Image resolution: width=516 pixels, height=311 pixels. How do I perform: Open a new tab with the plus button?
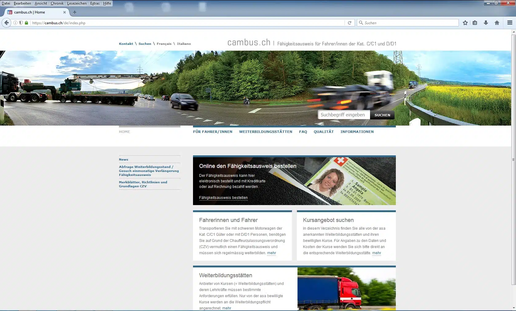(74, 12)
